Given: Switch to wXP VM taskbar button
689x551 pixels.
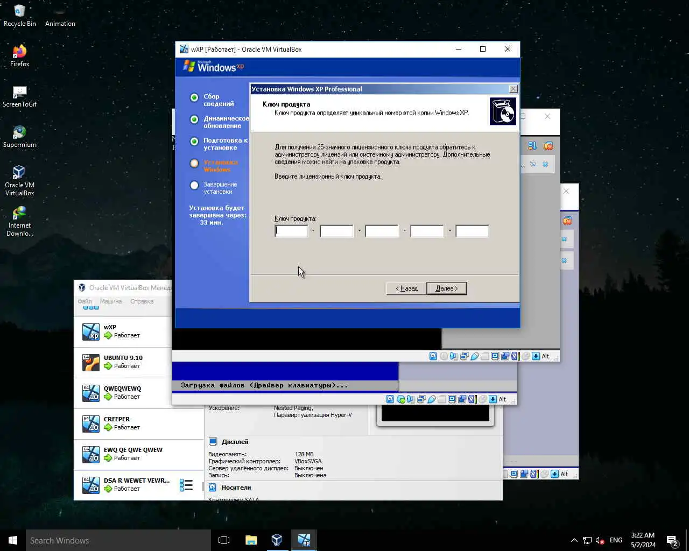Looking at the screenshot, I should coord(304,540).
